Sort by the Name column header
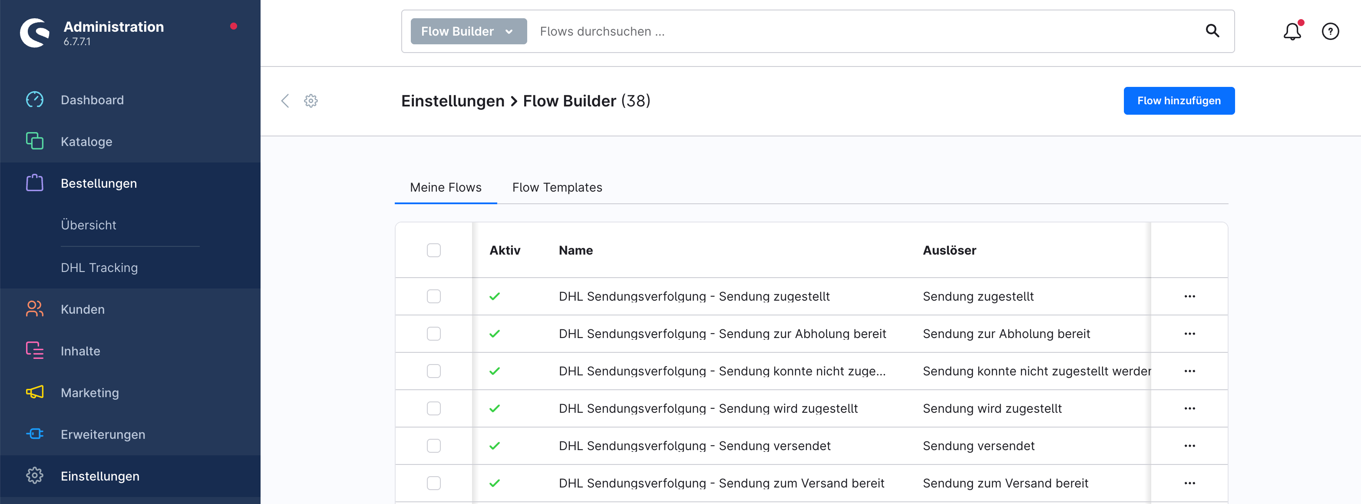 tap(576, 250)
